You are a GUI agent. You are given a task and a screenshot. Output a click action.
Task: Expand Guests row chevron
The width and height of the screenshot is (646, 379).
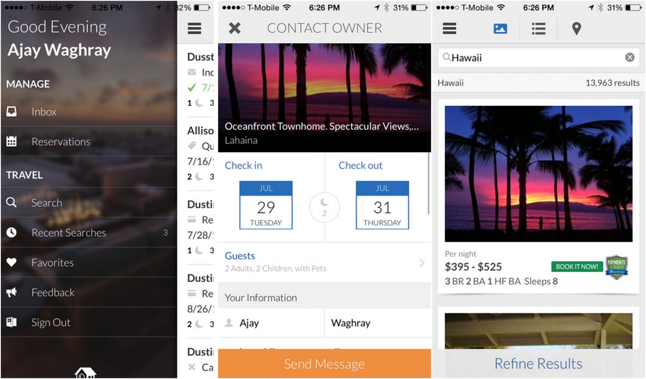click(x=421, y=263)
